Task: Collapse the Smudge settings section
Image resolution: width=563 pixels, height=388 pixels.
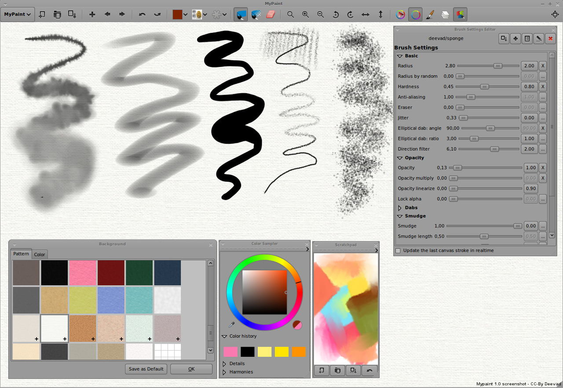Action: click(x=399, y=216)
